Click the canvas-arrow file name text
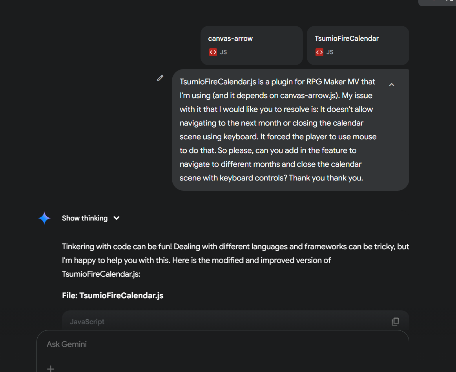This screenshot has height=372, width=456. tap(230, 38)
